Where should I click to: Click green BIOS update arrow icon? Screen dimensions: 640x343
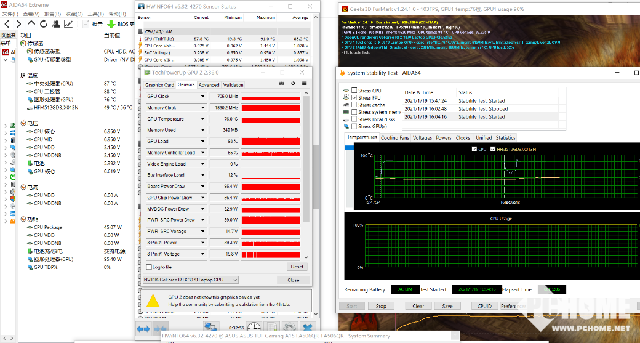pos(111,24)
